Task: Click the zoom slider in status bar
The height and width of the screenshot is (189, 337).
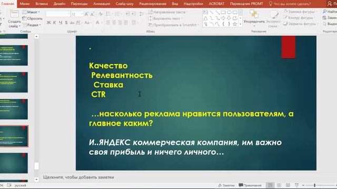Action: point(320,185)
